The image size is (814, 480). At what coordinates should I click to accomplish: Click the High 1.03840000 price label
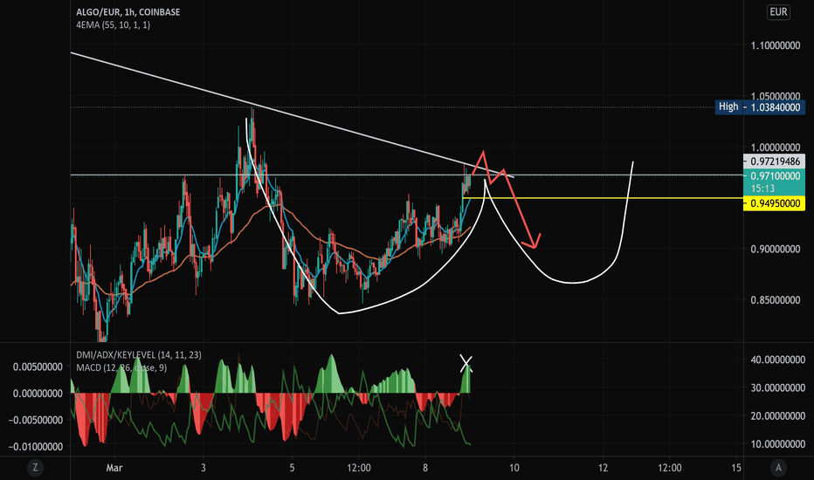point(760,107)
